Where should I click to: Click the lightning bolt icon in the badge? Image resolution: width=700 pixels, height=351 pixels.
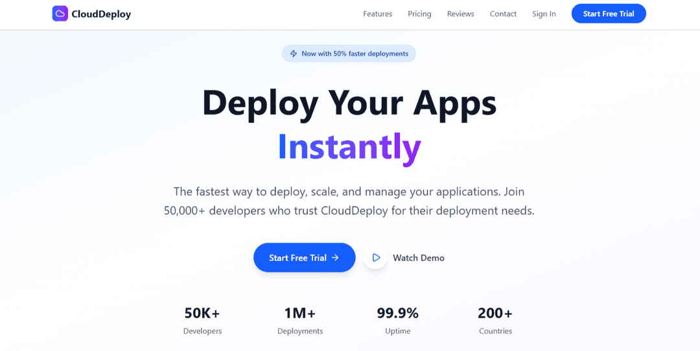[x=294, y=54]
